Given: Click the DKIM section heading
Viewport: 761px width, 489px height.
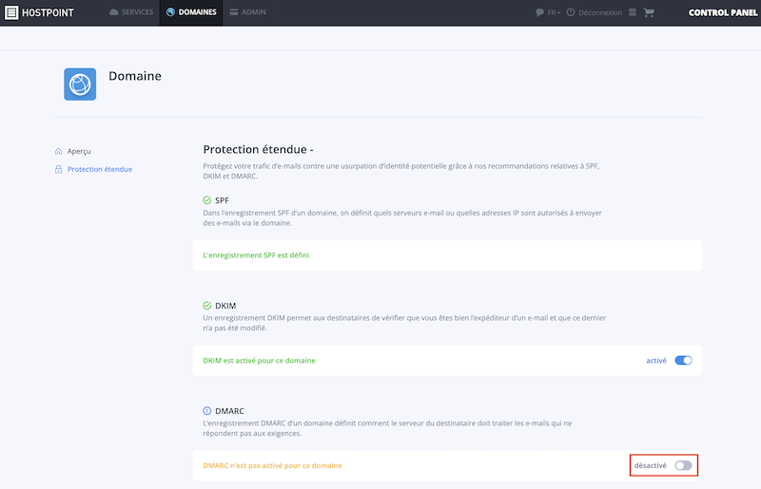Looking at the screenshot, I should (225, 306).
